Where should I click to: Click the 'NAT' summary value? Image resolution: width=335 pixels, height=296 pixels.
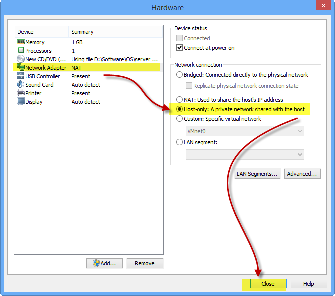76,68
